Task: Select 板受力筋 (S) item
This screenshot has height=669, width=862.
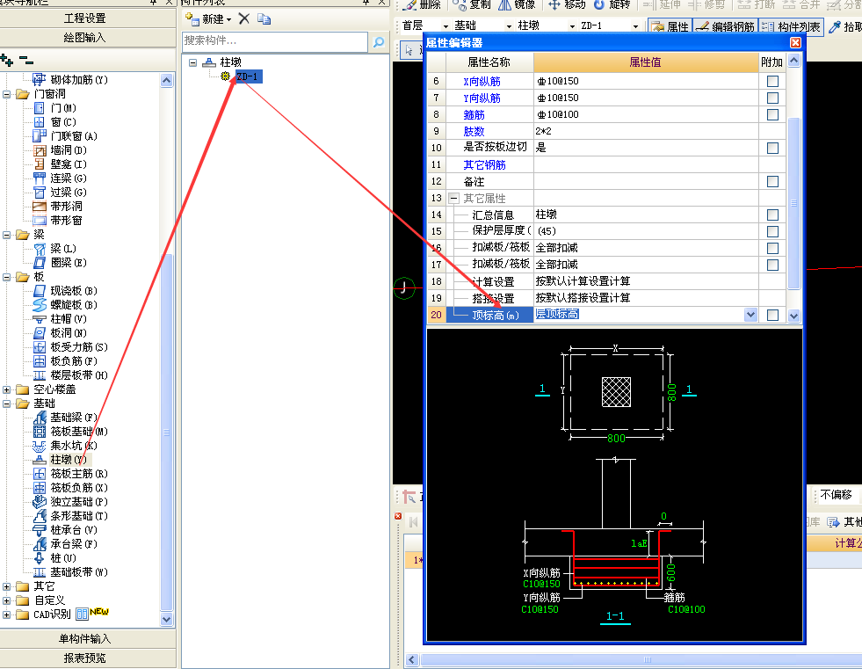Action: (70, 347)
